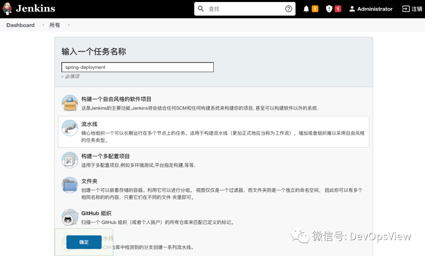The height and width of the screenshot is (256, 425).
Task: Click the red security warning count badge
Action: (338, 9)
